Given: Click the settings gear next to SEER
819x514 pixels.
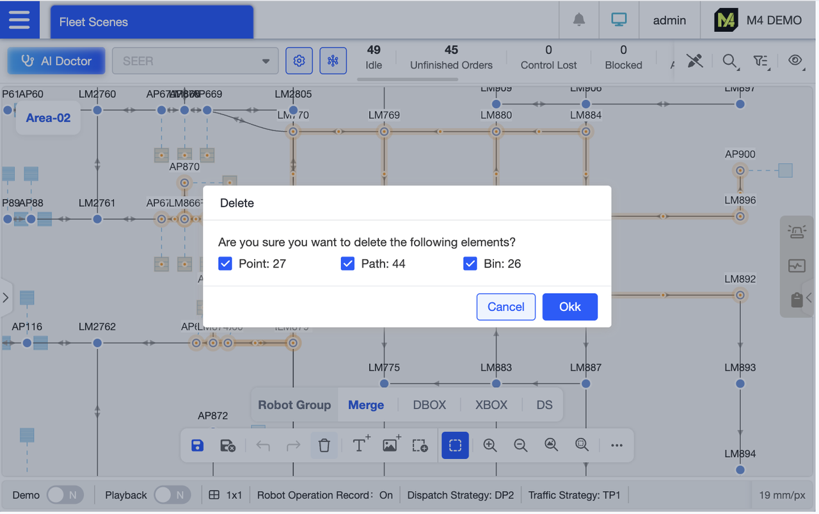Looking at the screenshot, I should 299,60.
